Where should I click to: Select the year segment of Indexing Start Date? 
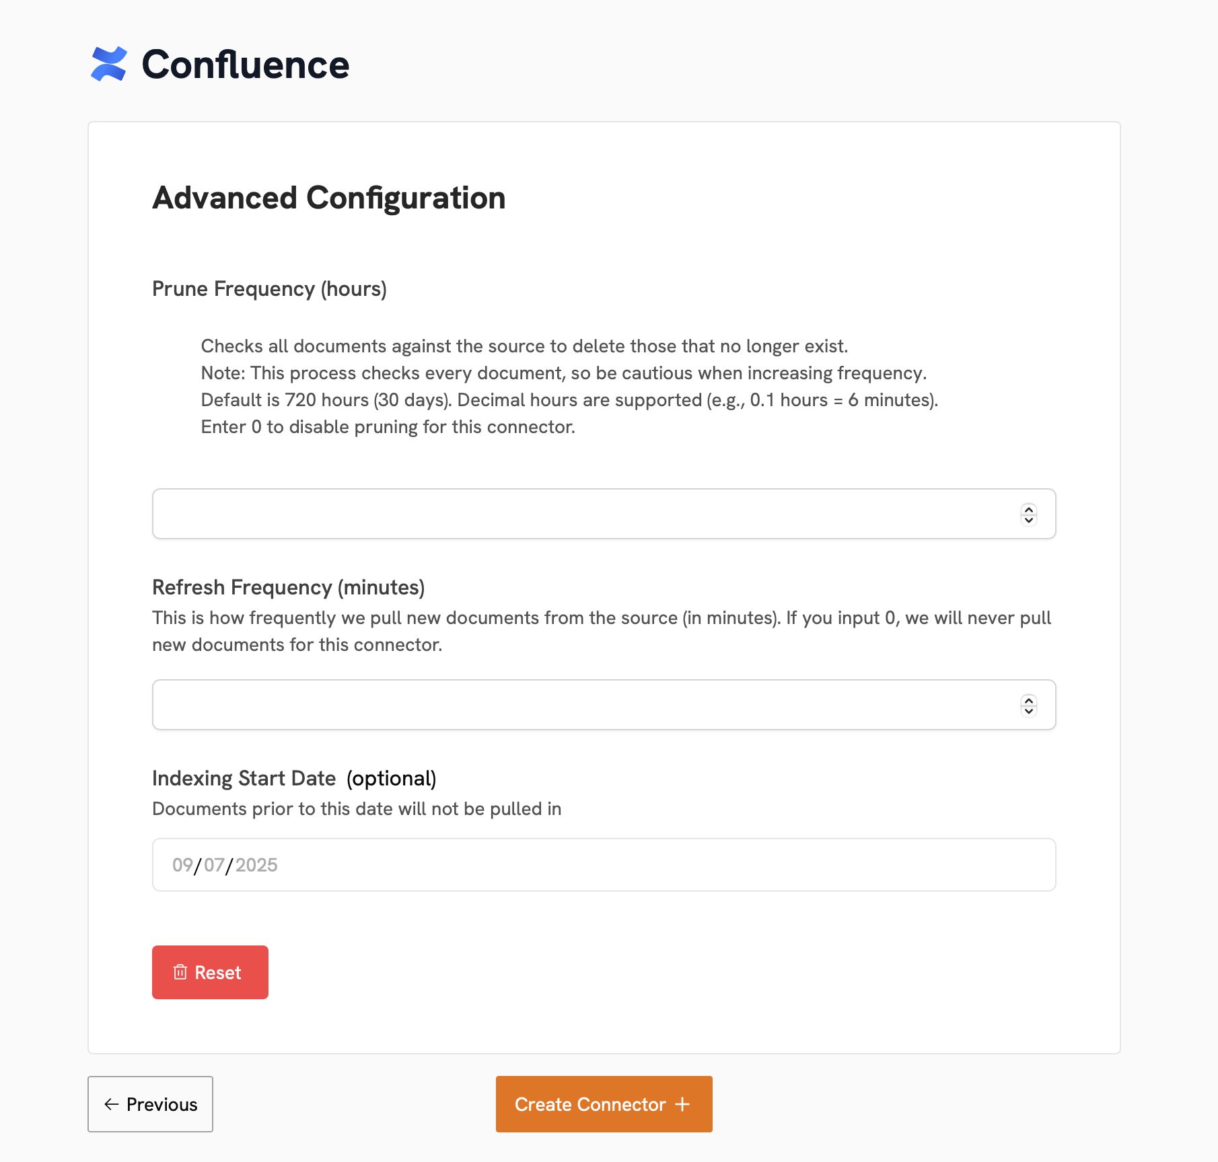256,865
